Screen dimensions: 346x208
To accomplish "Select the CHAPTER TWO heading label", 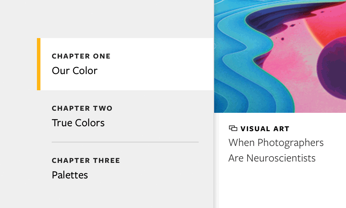I will point(82,108).
